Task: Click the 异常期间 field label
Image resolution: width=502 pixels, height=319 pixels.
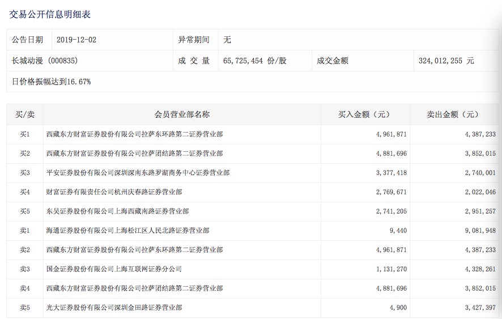Action: (194, 40)
